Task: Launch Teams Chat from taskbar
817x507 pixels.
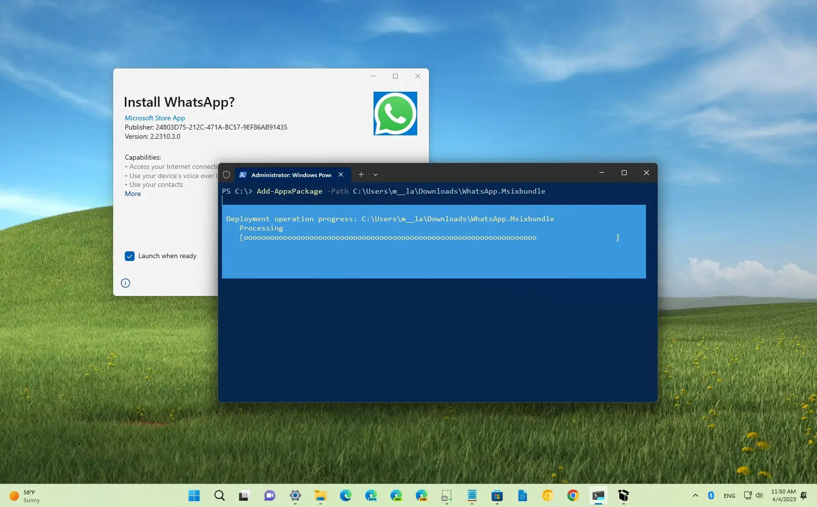Action: point(270,495)
